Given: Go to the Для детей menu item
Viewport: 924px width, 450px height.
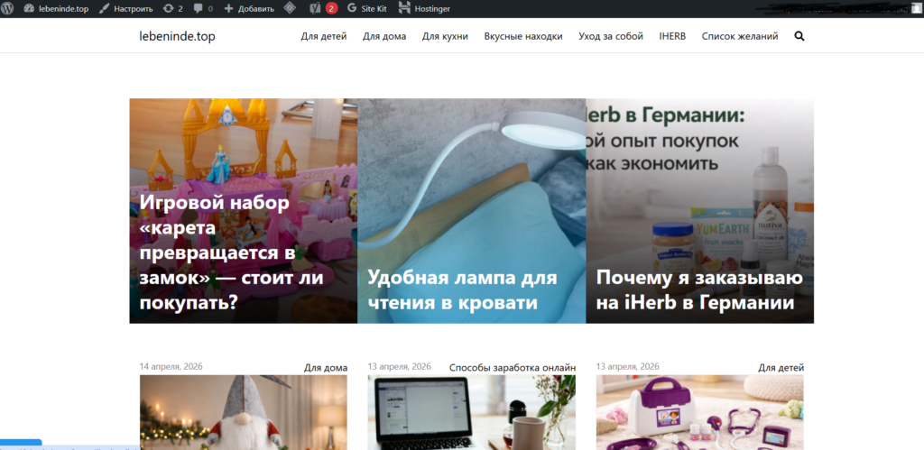Looking at the screenshot, I should click(324, 36).
